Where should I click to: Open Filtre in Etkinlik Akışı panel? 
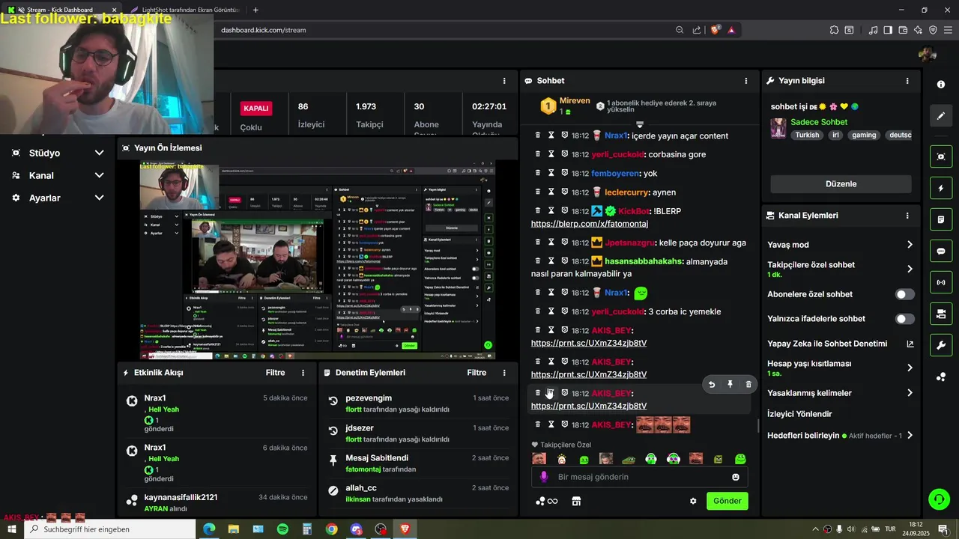click(x=275, y=372)
